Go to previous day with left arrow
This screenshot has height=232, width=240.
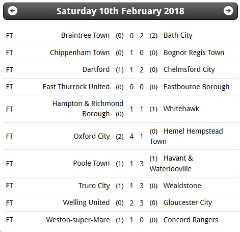(12, 11)
